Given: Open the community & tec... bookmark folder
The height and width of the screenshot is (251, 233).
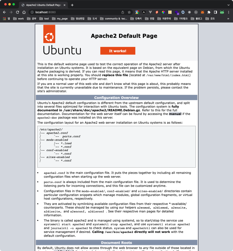Looking at the screenshot, I should [x=114, y=19].
